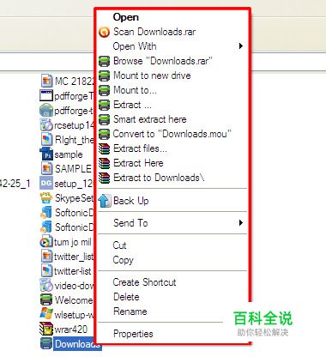
Task: Select Open With menu entry
Action: coord(135,46)
